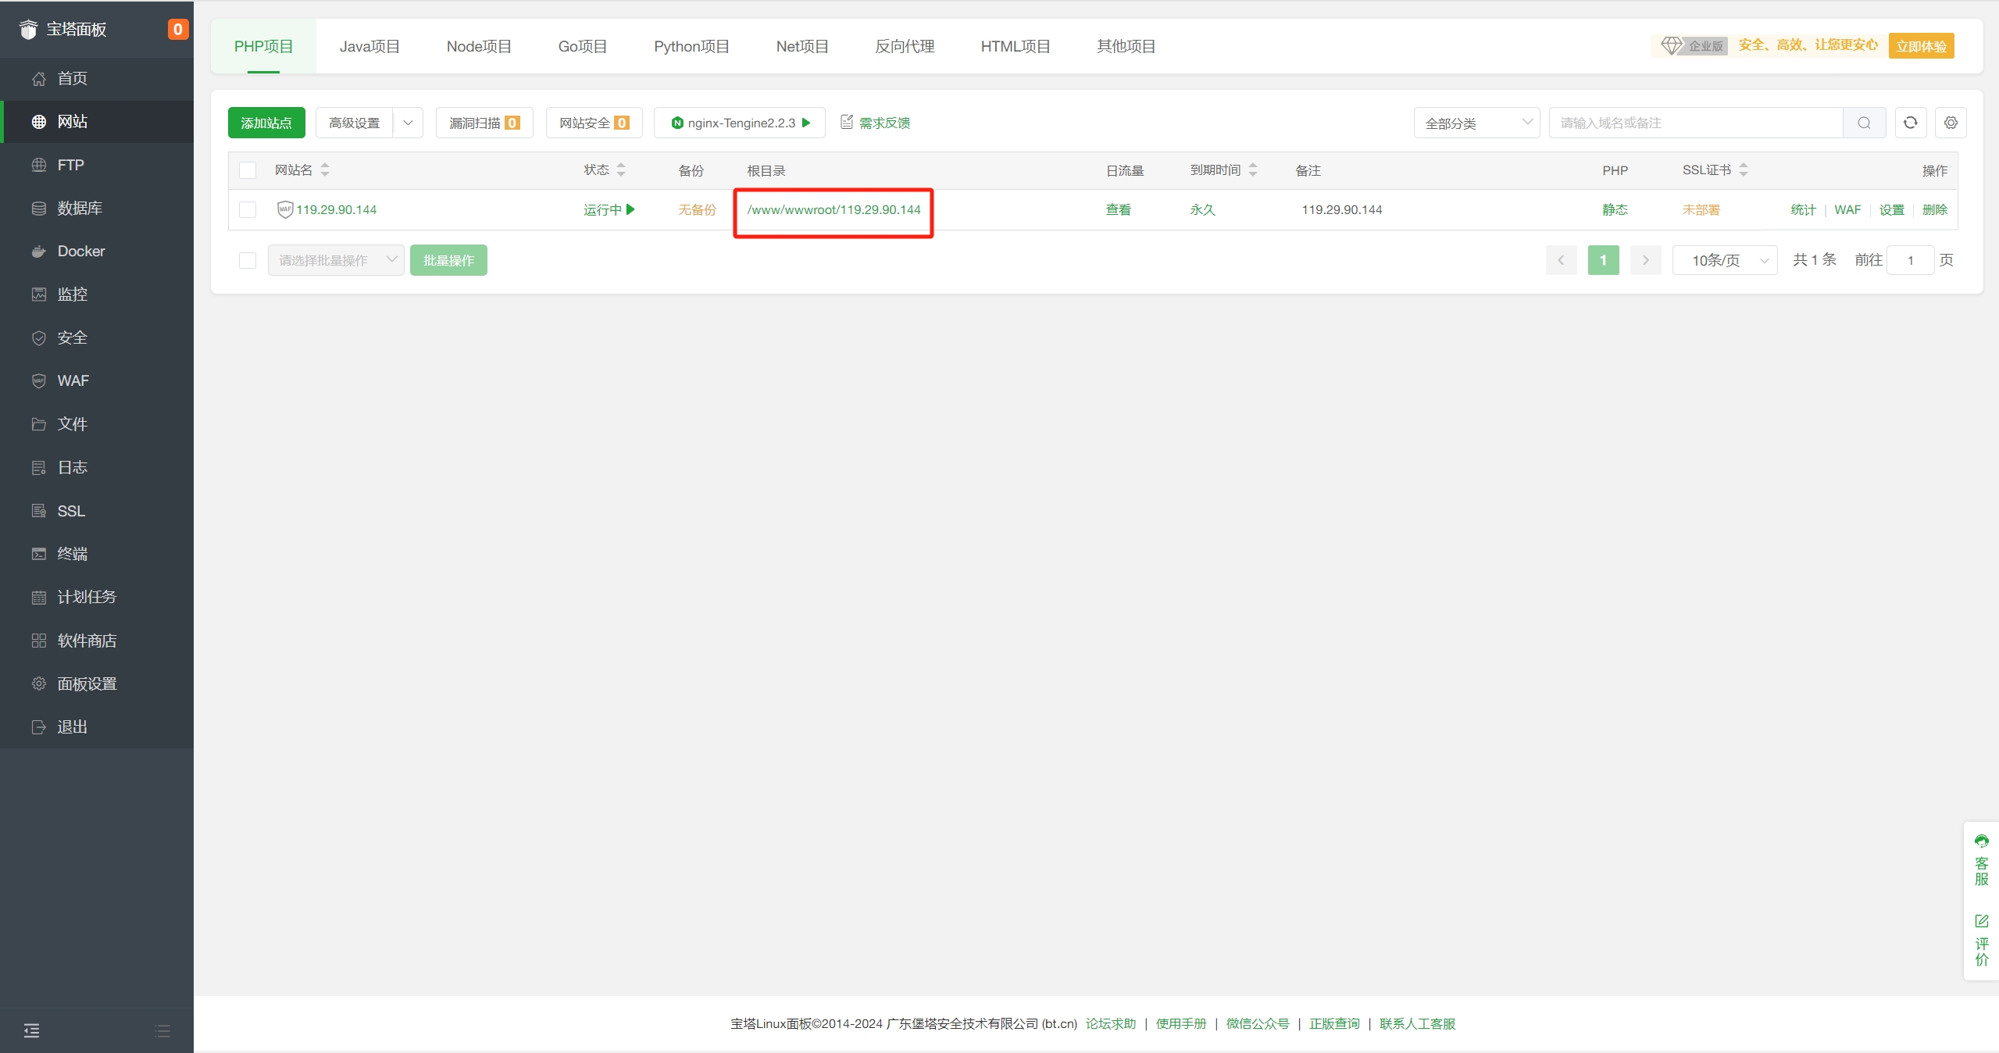Click the green Add Site button
Screen dimensions: 1999x1053
coord(266,123)
